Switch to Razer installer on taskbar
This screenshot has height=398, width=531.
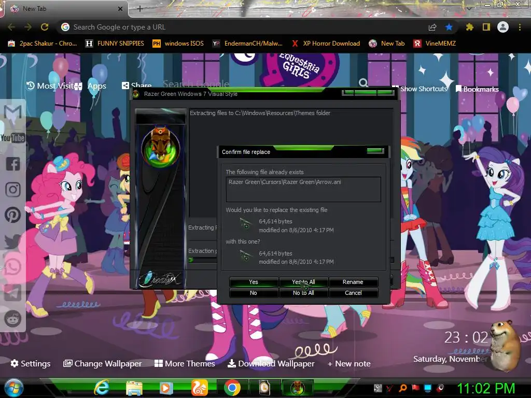point(298,388)
